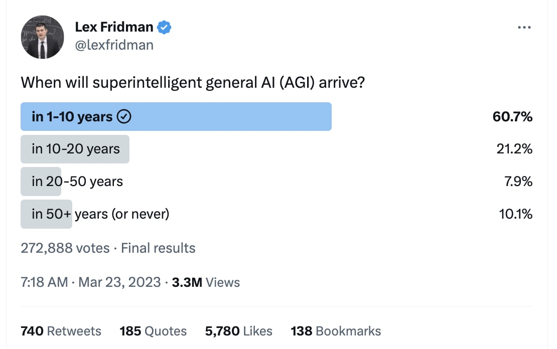Click the 272,888 votes count

click(65, 248)
